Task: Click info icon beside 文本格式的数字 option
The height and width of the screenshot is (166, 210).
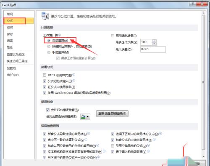Action: click(x=104, y=151)
